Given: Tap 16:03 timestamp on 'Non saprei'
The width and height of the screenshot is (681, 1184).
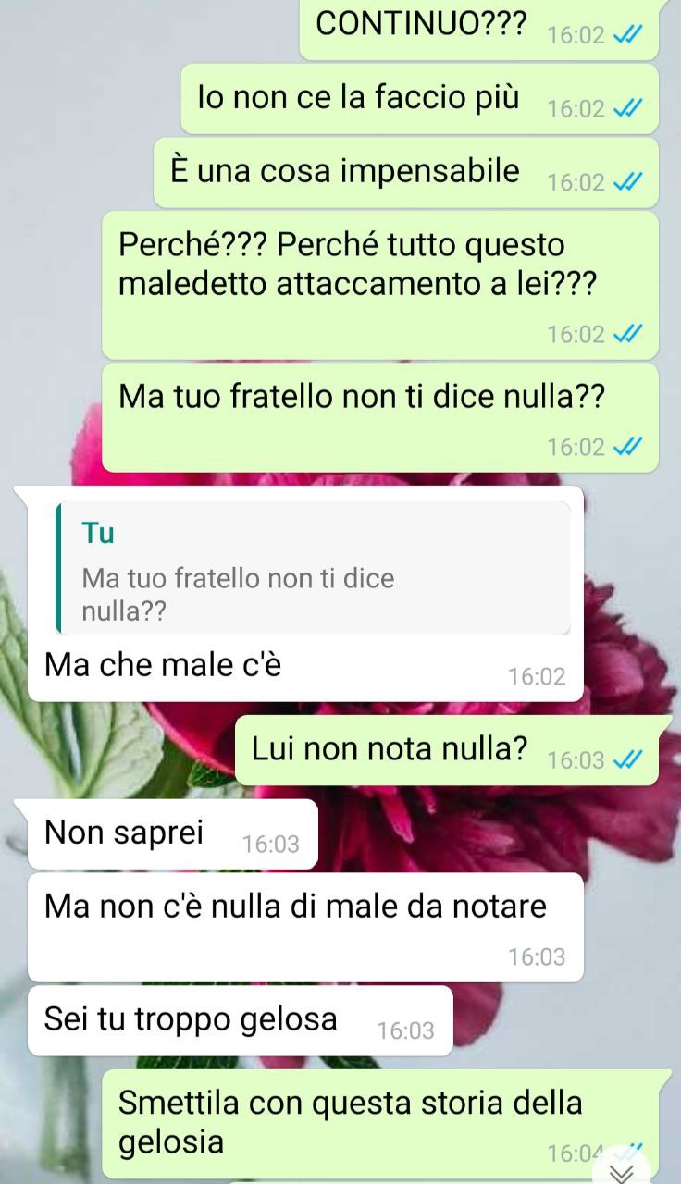Looking at the screenshot, I should [x=270, y=844].
